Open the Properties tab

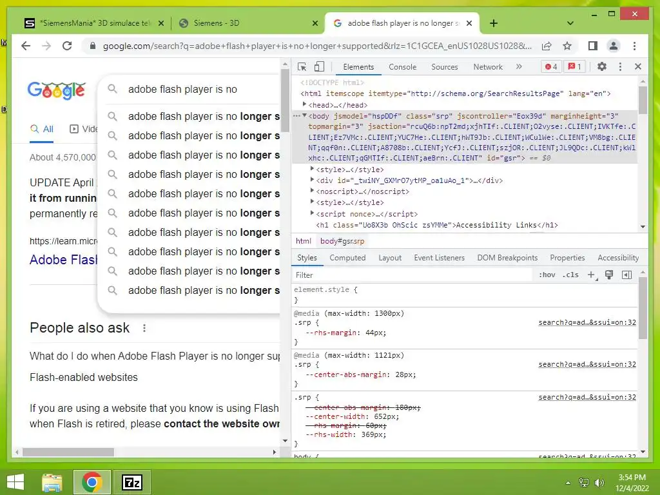[567, 258]
